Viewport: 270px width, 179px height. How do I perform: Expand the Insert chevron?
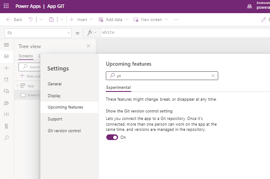[91, 19]
